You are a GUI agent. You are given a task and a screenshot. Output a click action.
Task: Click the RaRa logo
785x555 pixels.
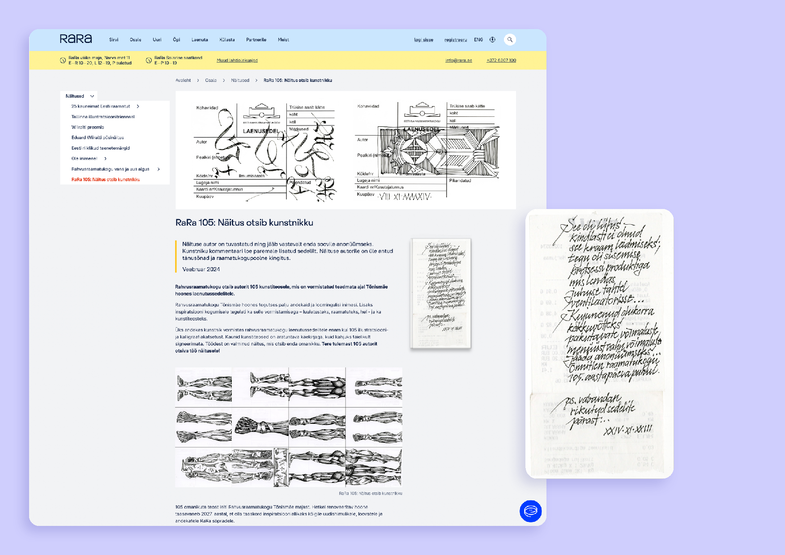point(76,38)
